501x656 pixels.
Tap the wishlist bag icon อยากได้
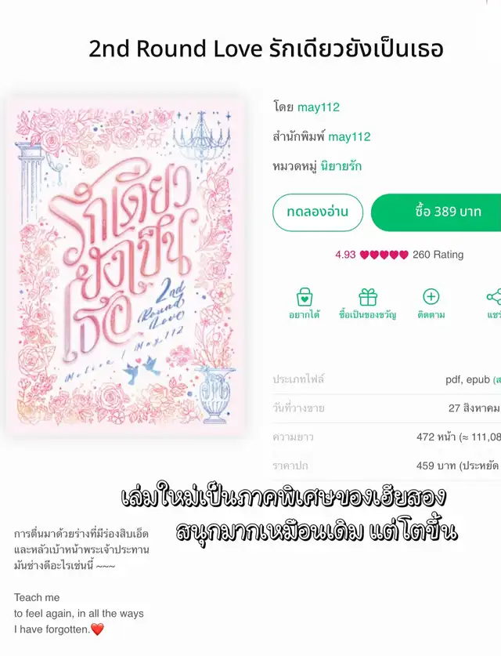click(x=305, y=297)
